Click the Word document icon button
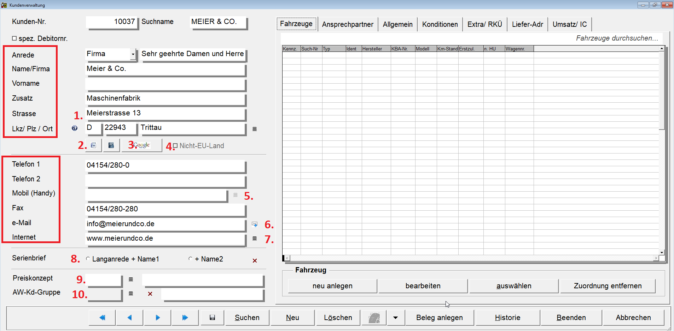674x331 pixels. [94, 145]
